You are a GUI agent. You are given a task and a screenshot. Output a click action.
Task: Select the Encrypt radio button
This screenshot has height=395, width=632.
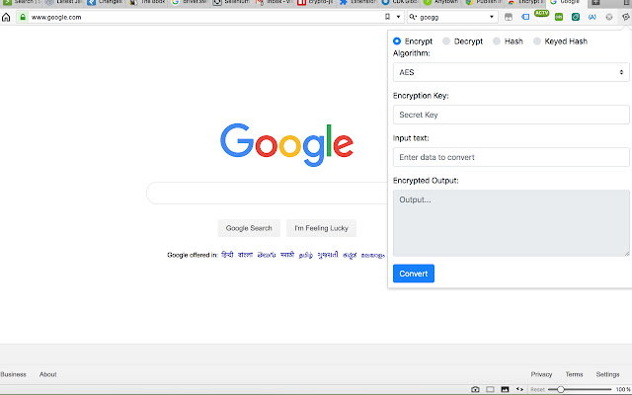tap(397, 41)
